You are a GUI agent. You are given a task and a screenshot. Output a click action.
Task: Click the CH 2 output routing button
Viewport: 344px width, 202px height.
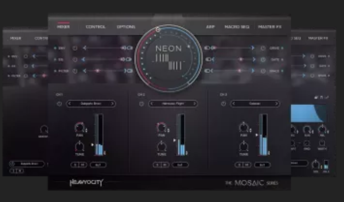click(x=180, y=165)
